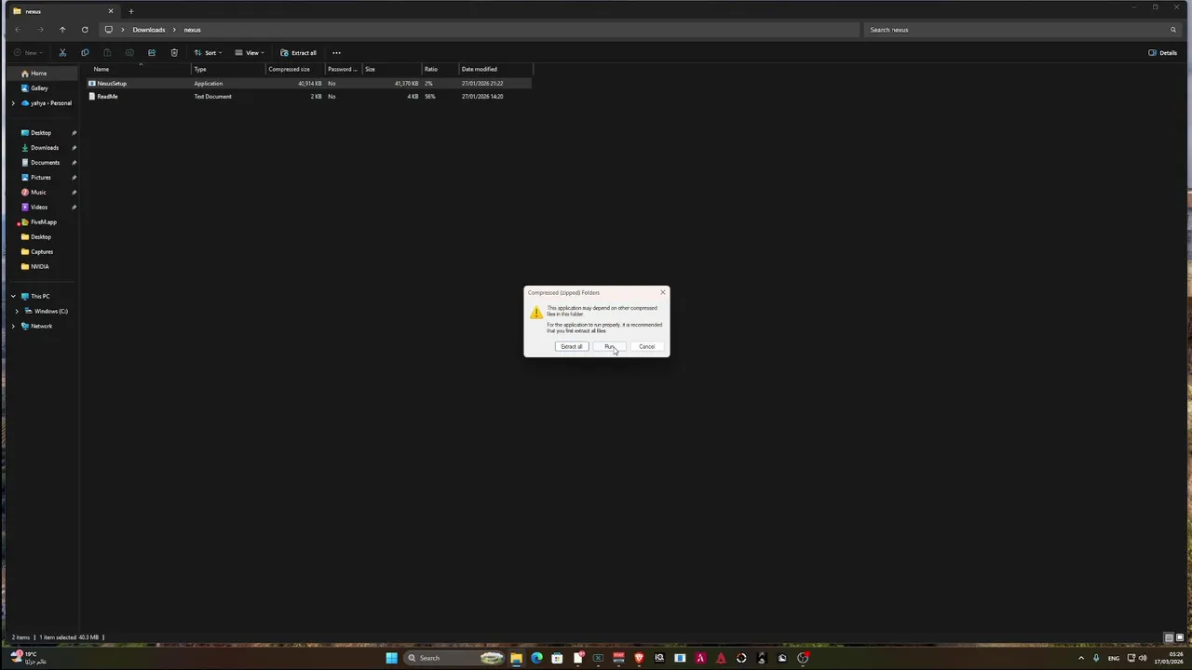Screen dimensions: 1192x670
Task: Click the NexusSetup application file icon
Action: (92, 83)
